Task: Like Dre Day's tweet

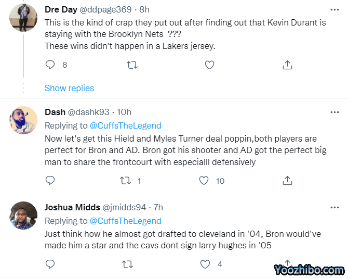Action: pos(209,65)
